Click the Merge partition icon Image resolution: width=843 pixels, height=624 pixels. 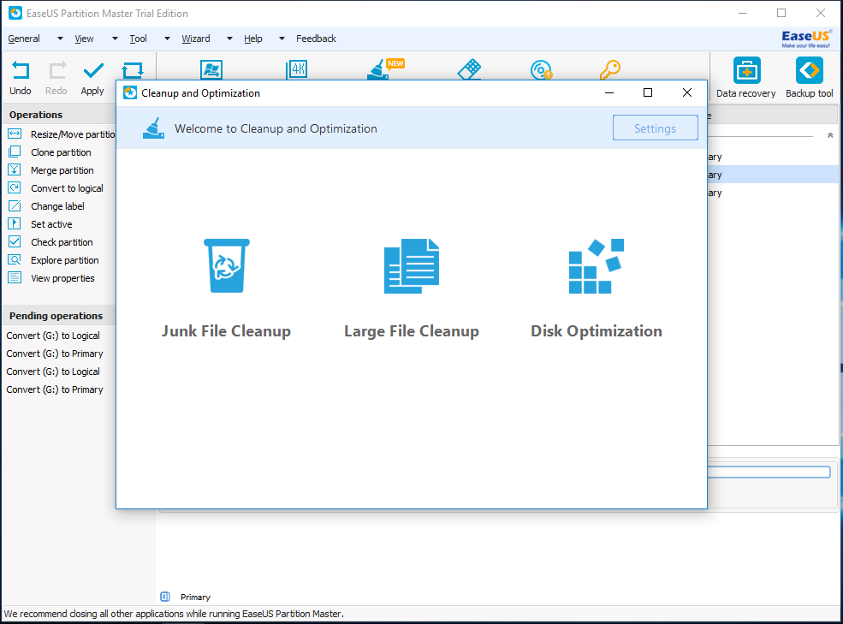coord(15,170)
